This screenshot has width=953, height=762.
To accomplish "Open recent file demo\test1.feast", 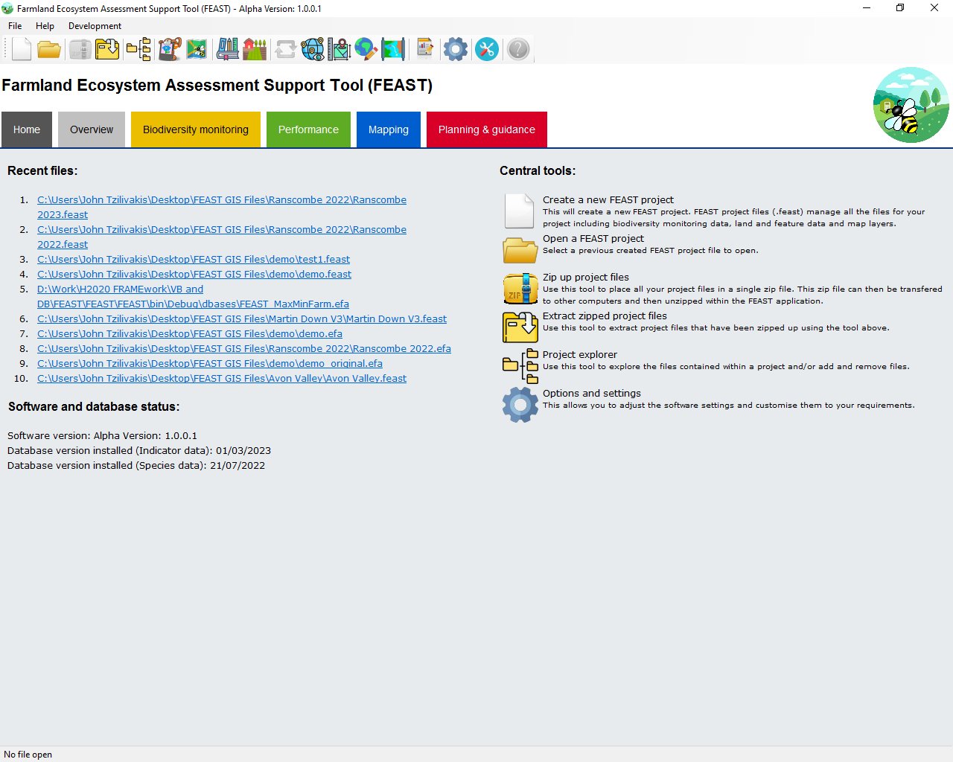I will point(194,259).
